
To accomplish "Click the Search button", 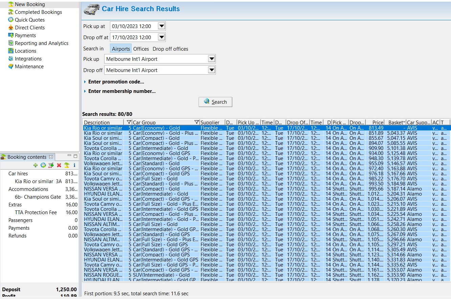I will click(x=215, y=102).
